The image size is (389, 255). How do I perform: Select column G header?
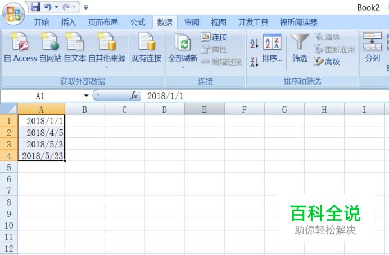click(284, 109)
